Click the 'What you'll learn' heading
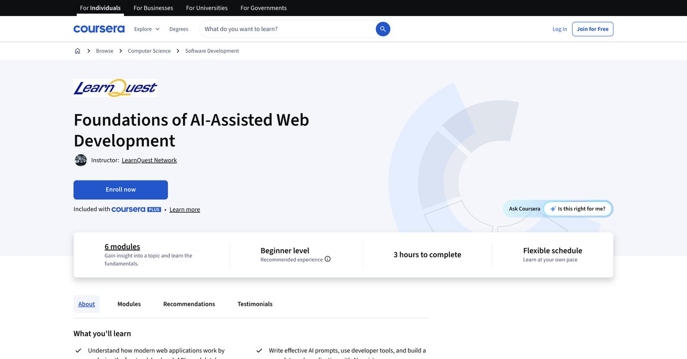This screenshot has height=359, width=687. [x=102, y=333]
